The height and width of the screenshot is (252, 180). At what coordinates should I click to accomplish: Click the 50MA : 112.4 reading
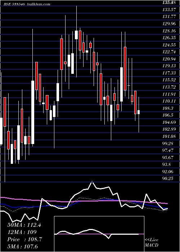24,225
